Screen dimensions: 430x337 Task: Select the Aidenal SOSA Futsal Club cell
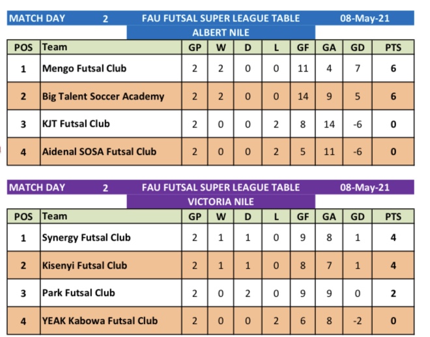[x=99, y=152]
